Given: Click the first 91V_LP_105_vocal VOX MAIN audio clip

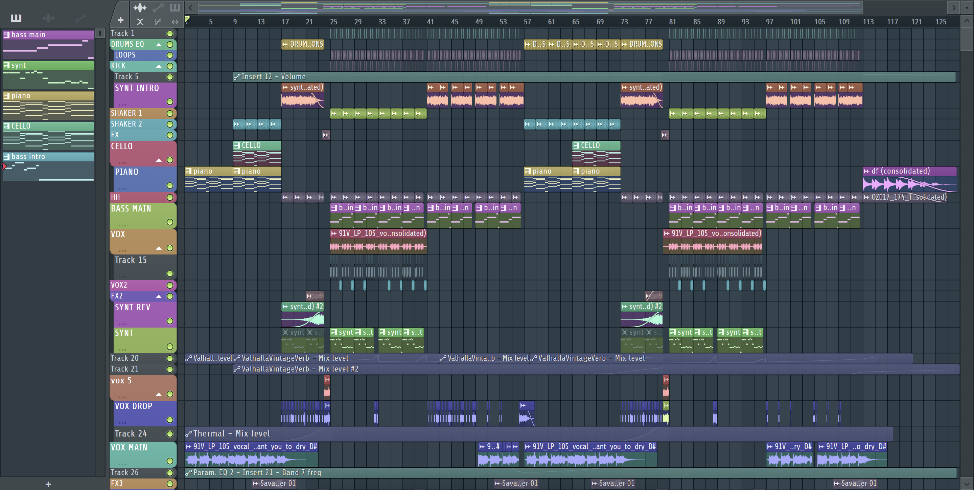Looking at the screenshot, I should (251, 454).
